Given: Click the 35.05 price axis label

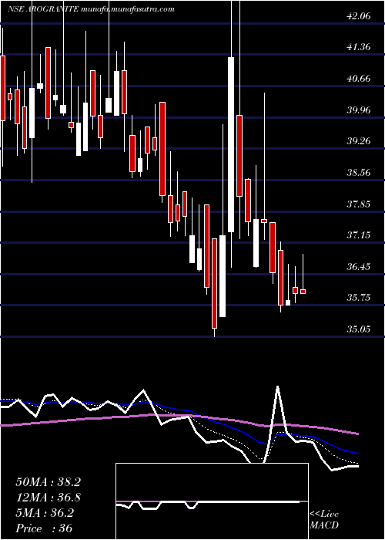Looking at the screenshot, I should [359, 329].
